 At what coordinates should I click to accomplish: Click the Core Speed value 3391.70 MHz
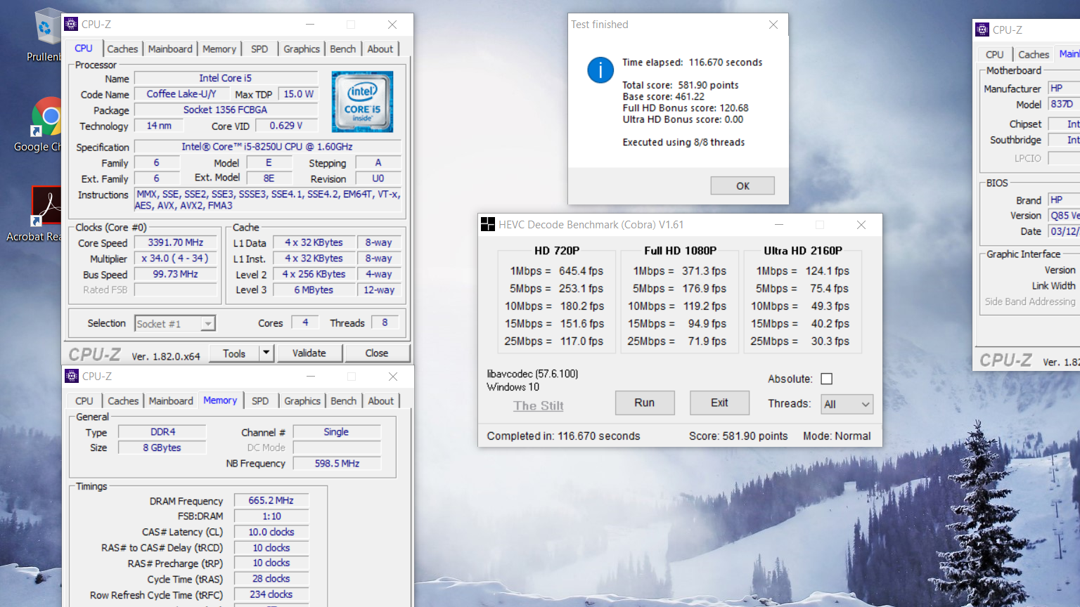click(176, 242)
